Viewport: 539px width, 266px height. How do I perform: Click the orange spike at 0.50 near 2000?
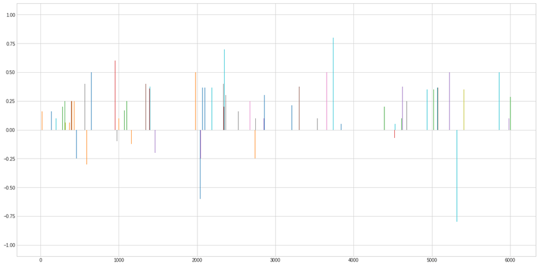[x=196, y=101]
